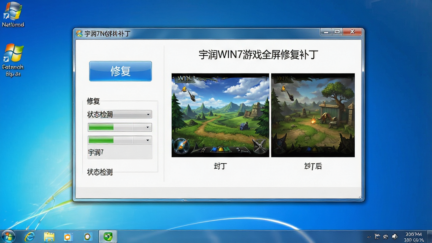Click the round ring taskbar icon
Screen dimensions: 432x243
tap(88, 237)
